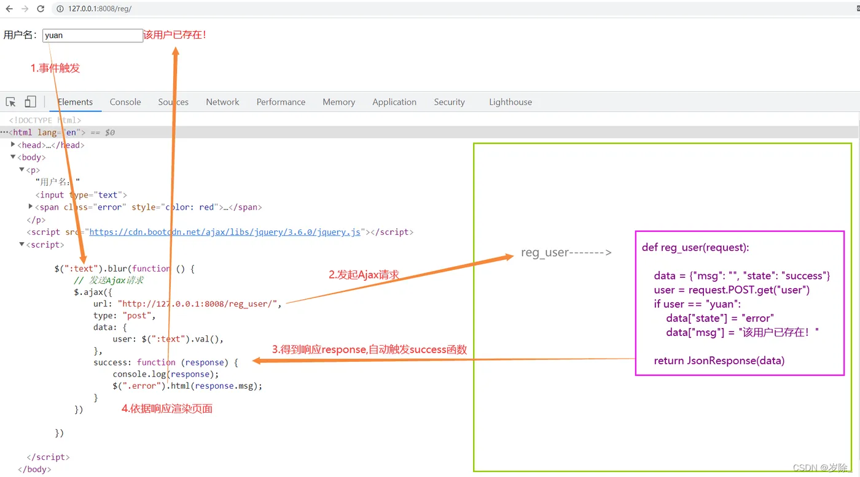The height and width of the screenshot is (477, 860).
Task: Open the Elements tab
Action: [x=76, y=102]
